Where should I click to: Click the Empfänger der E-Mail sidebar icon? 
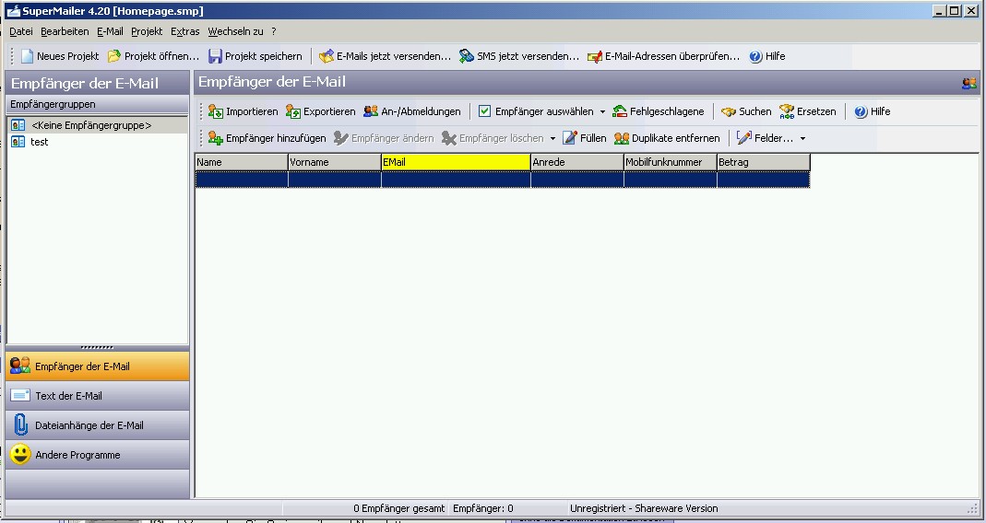(20, 366)
